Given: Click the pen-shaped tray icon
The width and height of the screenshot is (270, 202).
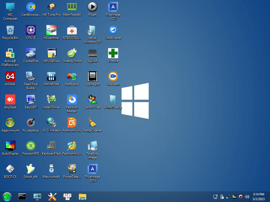Looking at the screenshot, I should (x=228, y=197).
